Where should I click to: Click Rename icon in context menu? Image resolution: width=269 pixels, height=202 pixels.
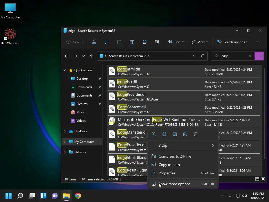(x=174, y=134)
